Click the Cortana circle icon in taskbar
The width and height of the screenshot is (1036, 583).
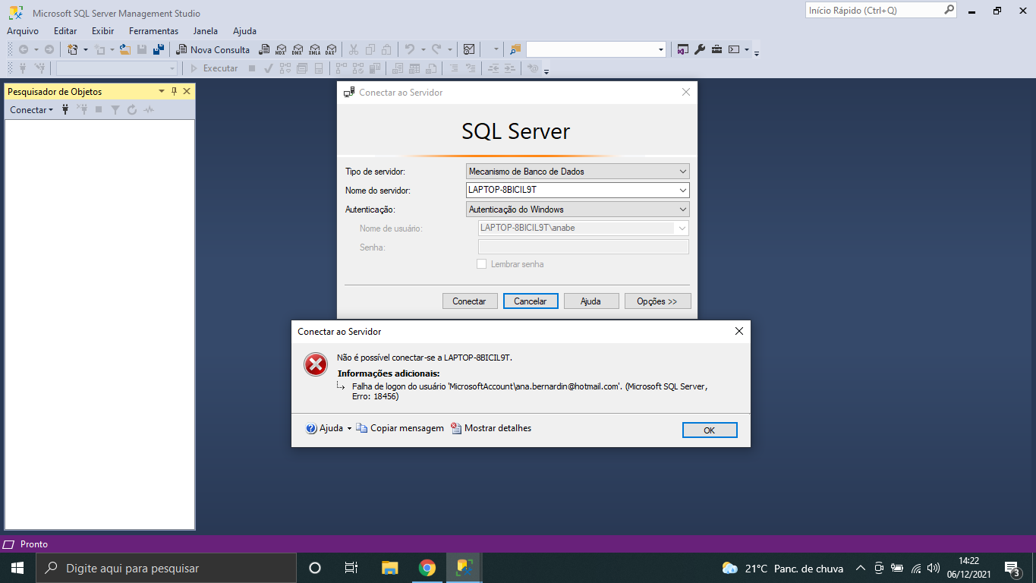click(315, 568)
